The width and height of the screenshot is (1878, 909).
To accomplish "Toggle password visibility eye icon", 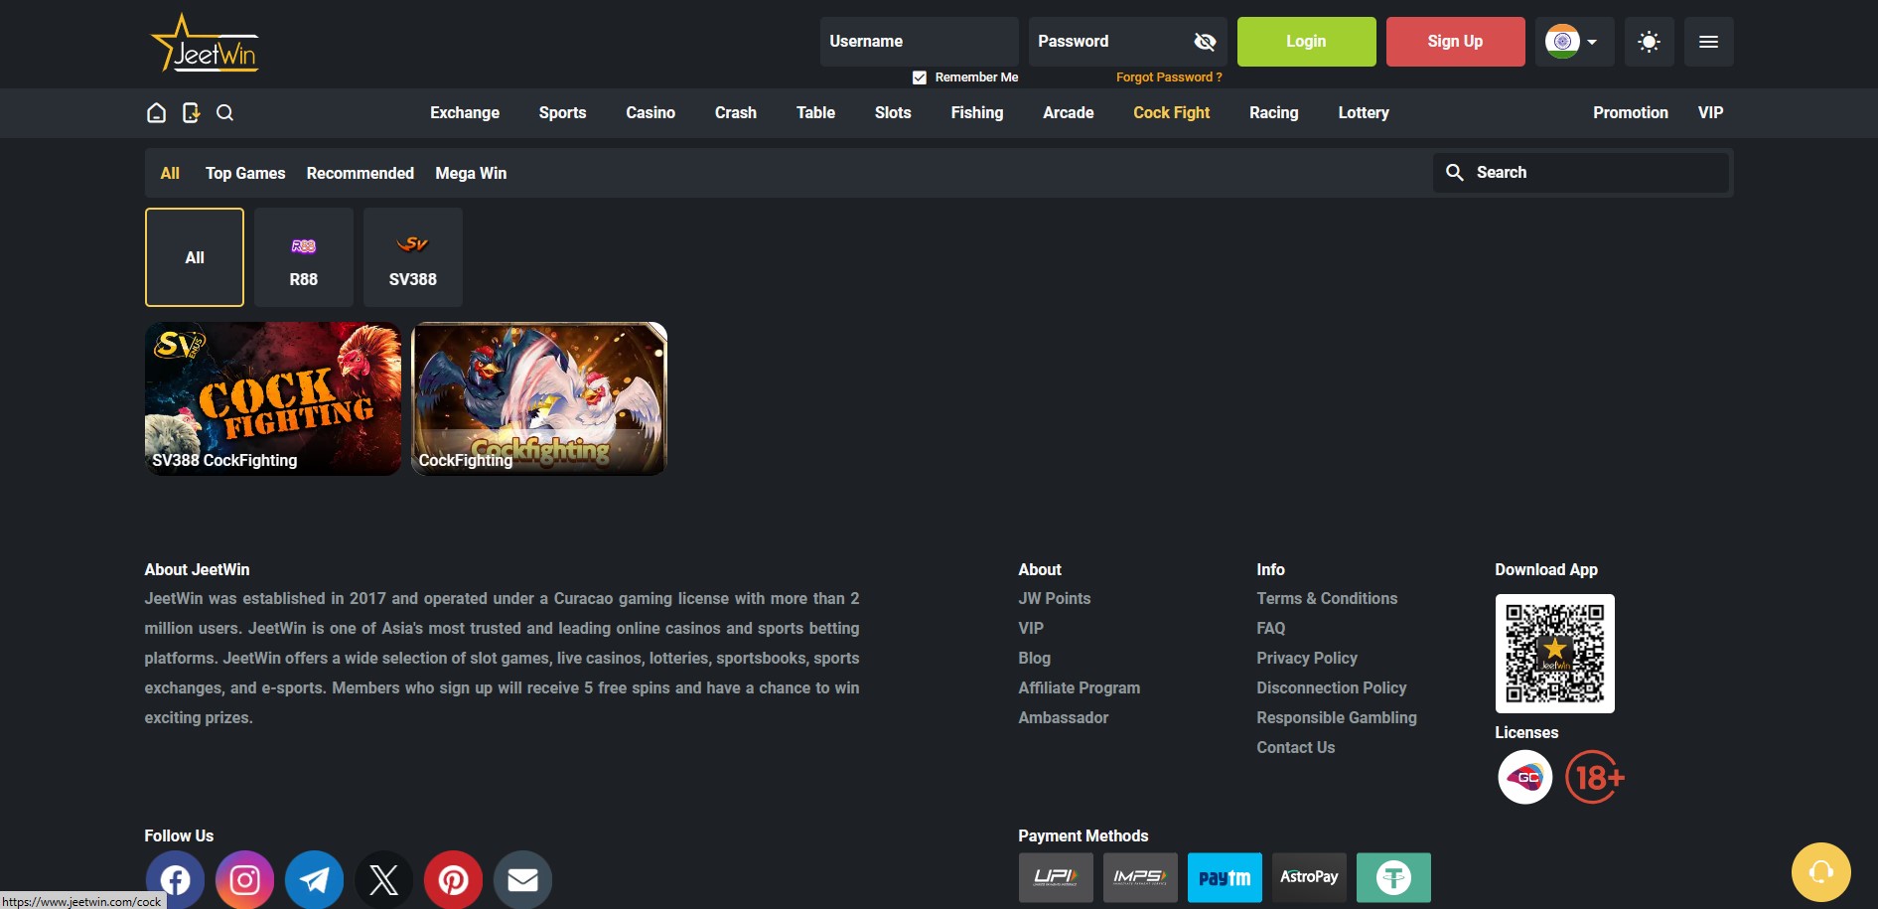I will pyautogui.click(x=1205, y=42).
